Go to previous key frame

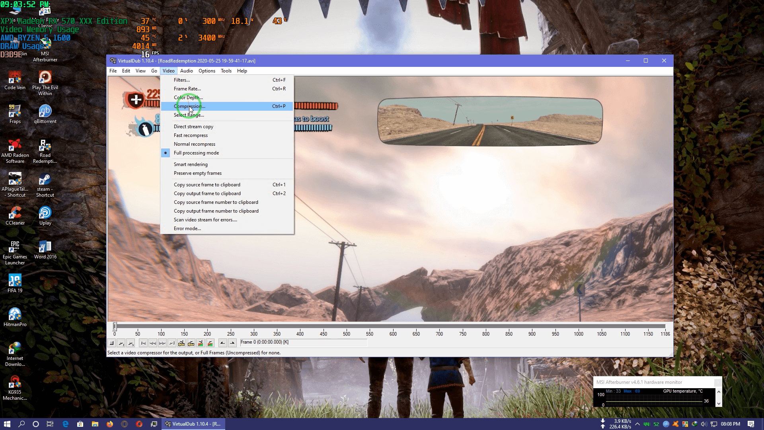(x=181, y=343)
